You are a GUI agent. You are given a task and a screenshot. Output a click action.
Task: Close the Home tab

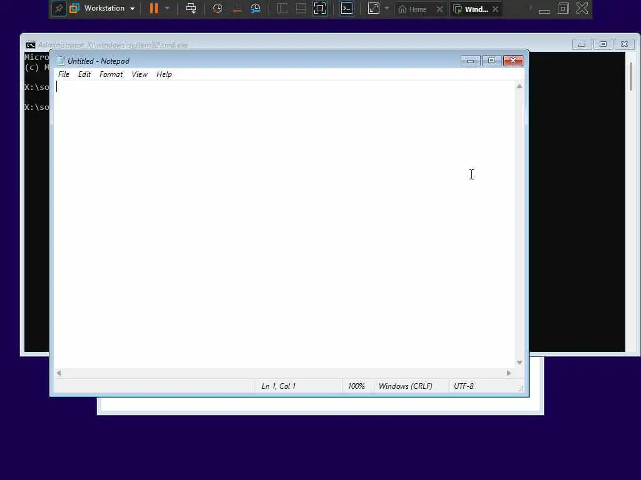439,9
